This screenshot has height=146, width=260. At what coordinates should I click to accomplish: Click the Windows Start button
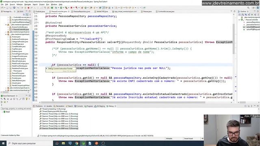tap(3, 143)
